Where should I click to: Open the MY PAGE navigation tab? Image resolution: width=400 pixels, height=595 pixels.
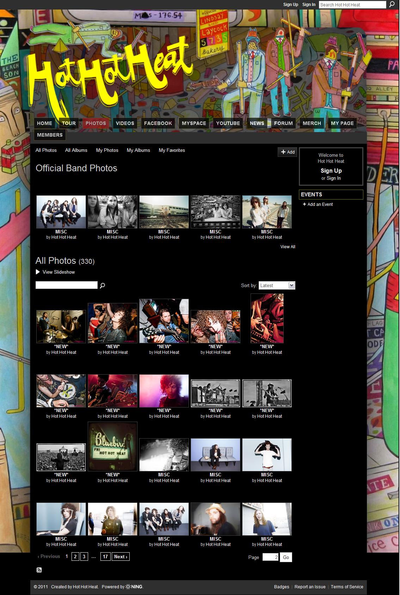coord(342,123)
